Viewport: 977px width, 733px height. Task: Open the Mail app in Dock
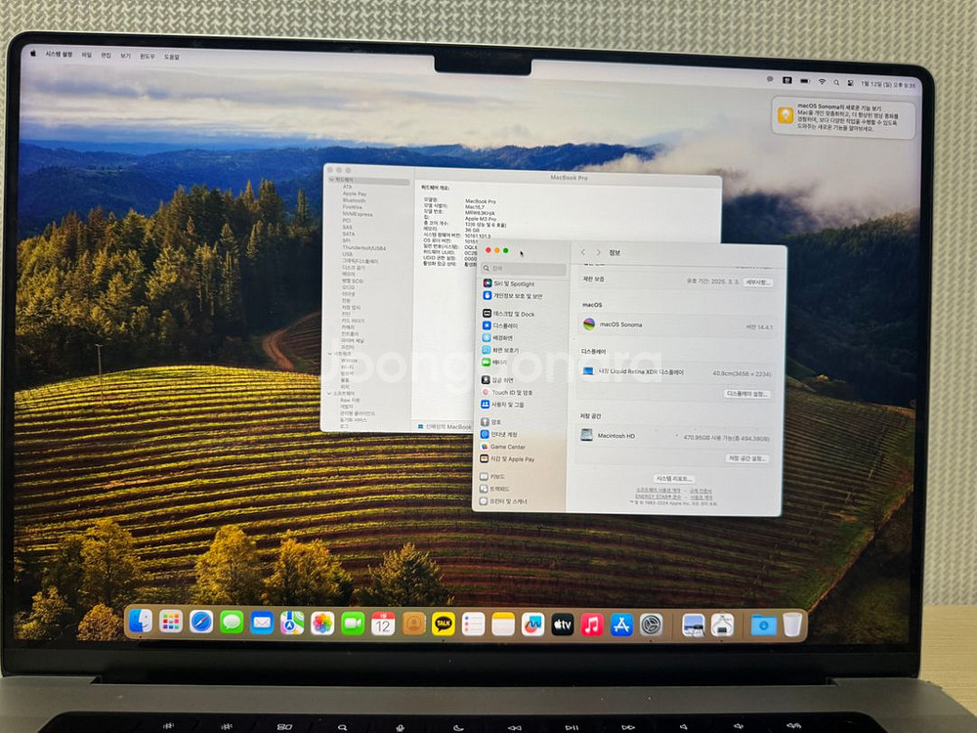coord(262,623)
